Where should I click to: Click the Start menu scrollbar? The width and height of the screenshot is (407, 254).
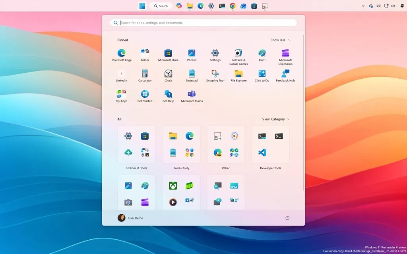304,112
